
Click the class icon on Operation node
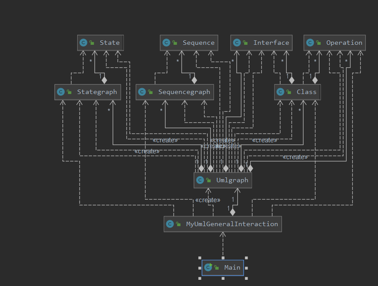coord(310,43)
